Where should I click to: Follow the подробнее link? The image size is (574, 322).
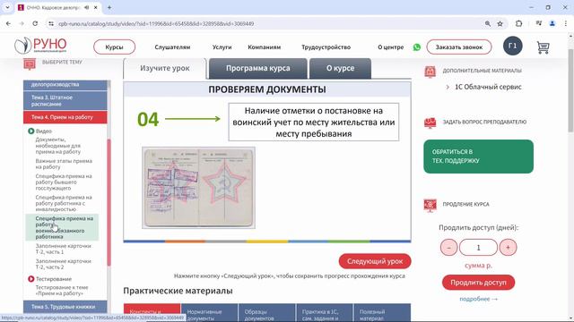(478, 299)
